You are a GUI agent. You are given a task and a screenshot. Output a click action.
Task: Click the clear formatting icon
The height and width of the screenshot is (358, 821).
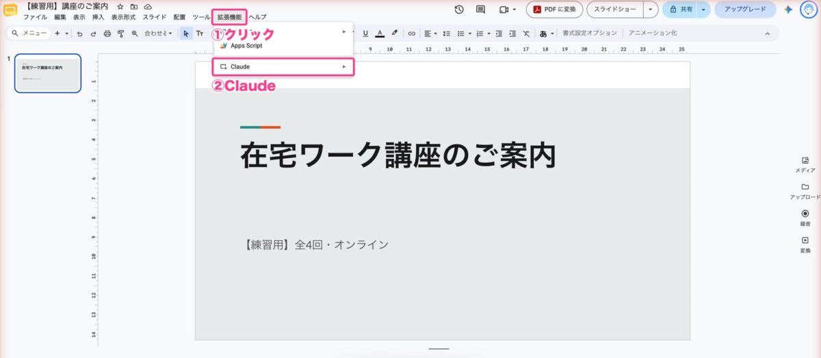[525, 33]
